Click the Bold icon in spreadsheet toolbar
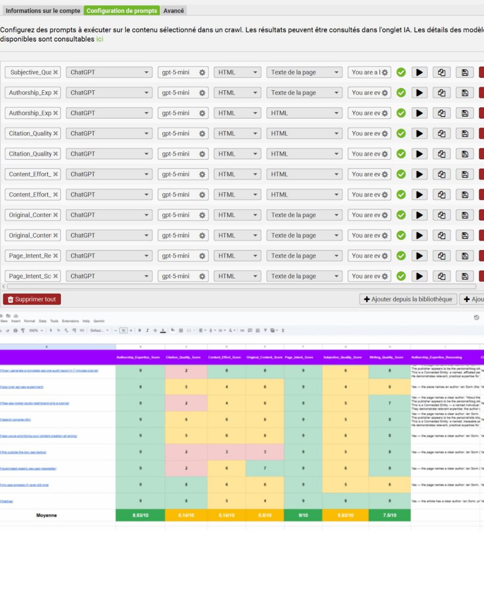The height and width of the screenshot is (605, 484). point(140,330)
